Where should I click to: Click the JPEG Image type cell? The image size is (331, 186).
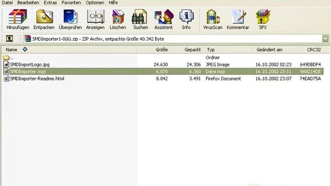coord(217,65)
